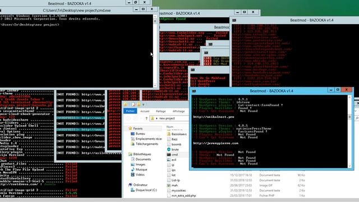The width and height of the screenshot is (359, 202).
Task: Select the brute file icon
Action: [169, 149]
